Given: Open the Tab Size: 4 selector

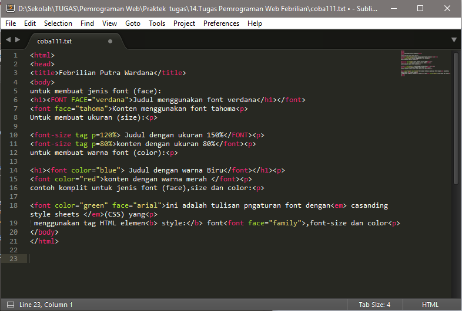Looking at the screenshot, I should click(374, 305).
